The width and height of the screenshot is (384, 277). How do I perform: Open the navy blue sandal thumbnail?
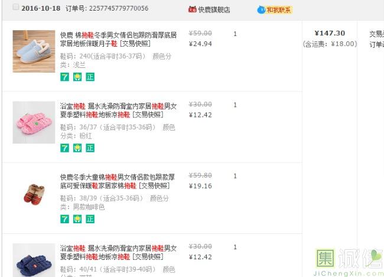tap(34, 260)
